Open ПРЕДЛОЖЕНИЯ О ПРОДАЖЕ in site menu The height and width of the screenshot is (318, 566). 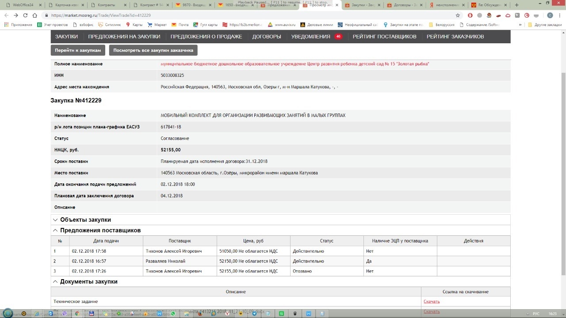(x=206, y=37)
